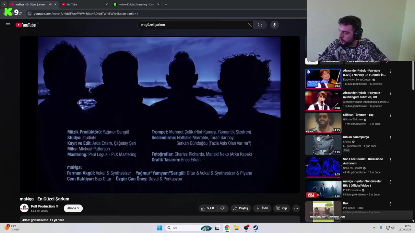The image size is (415, 233).
Task: Download the video with İndir
Action: [x=262, y=208]
